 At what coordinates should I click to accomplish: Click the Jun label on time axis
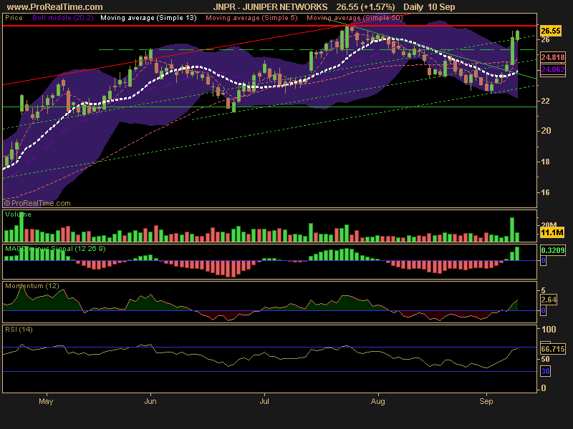(150, 401)
